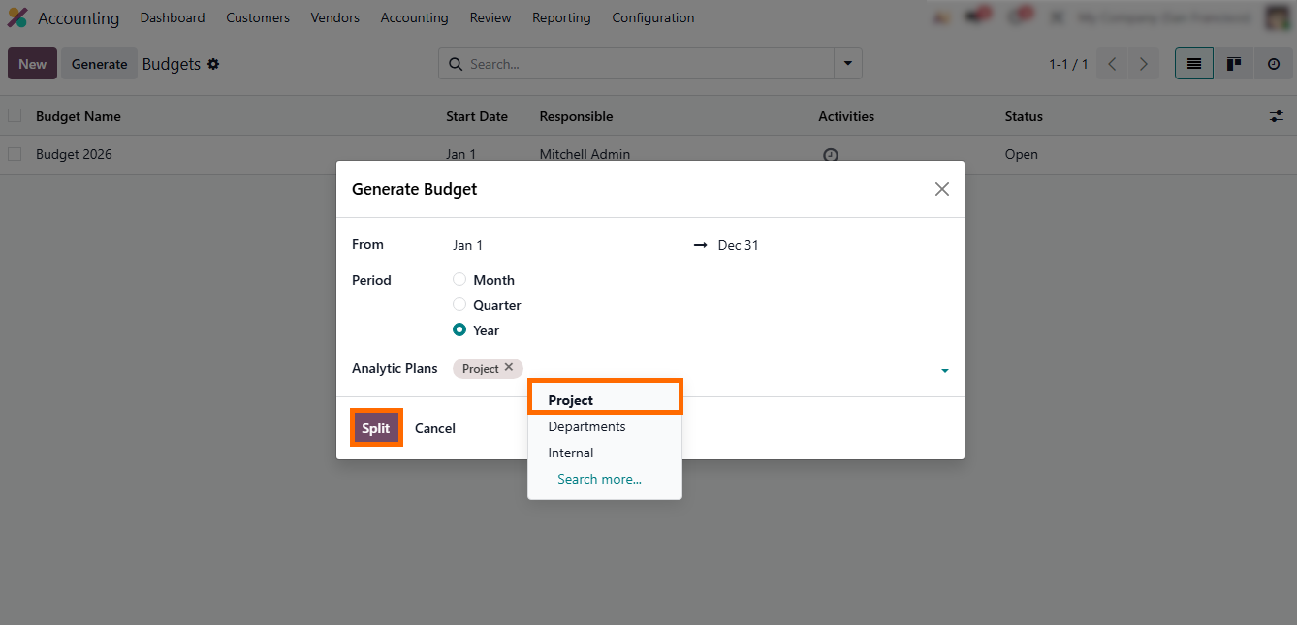Choose Departments from the analytic plans list
Image resolution: width=1297 pixels, height=625 pixels.
(x=586, y=426)
